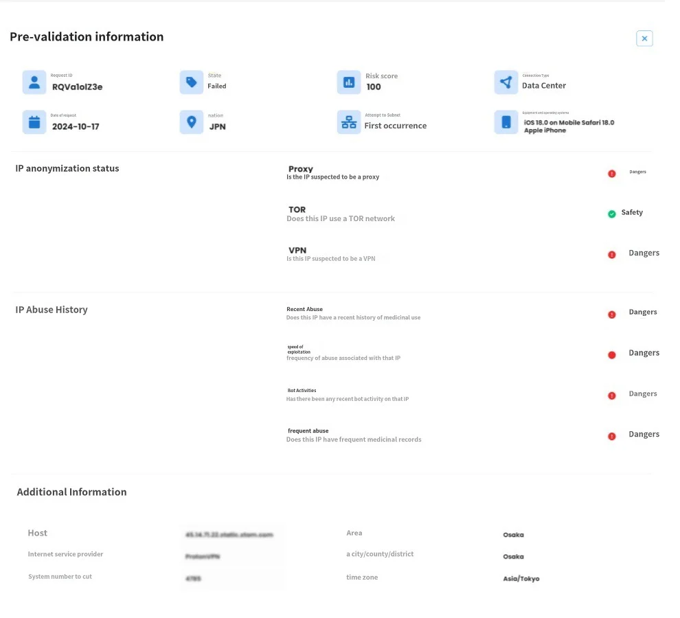Select the time zone value Asia/Tokyo

point(521,579)
